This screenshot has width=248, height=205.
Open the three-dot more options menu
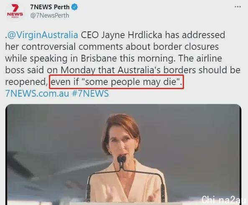238,7
